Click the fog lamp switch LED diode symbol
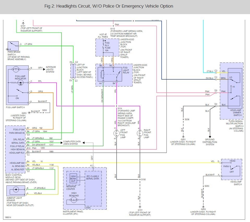Image resolution: width=250 pixels, height=222 pixels. pyautogui.click(x=20, y=83)
